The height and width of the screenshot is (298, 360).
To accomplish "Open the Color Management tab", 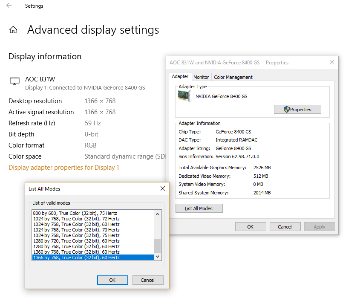I will [x=233, y=77].
